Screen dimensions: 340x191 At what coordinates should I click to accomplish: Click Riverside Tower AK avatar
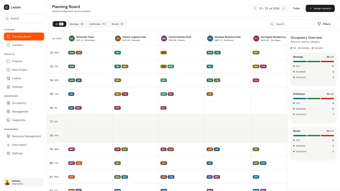[72, 39]
